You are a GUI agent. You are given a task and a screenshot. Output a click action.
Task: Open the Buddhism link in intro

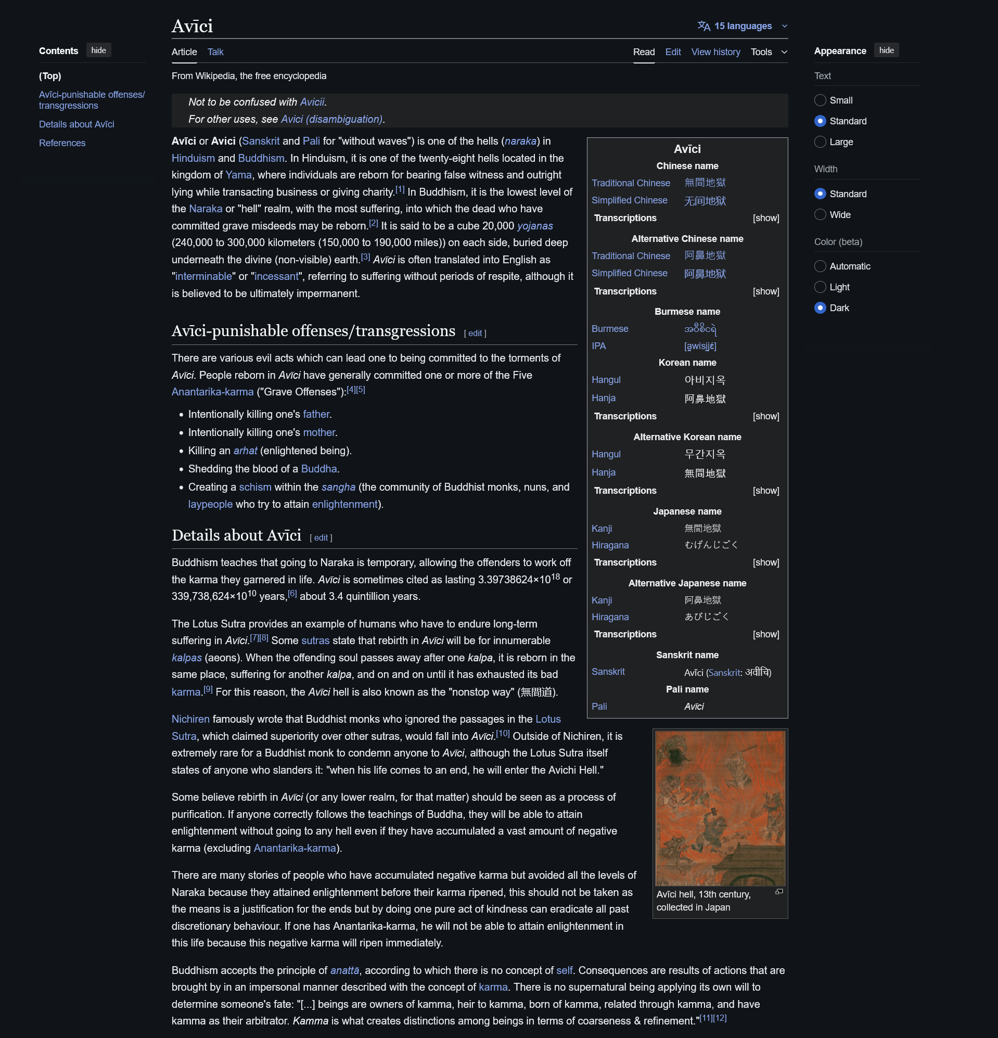click(x=261, y=158)
